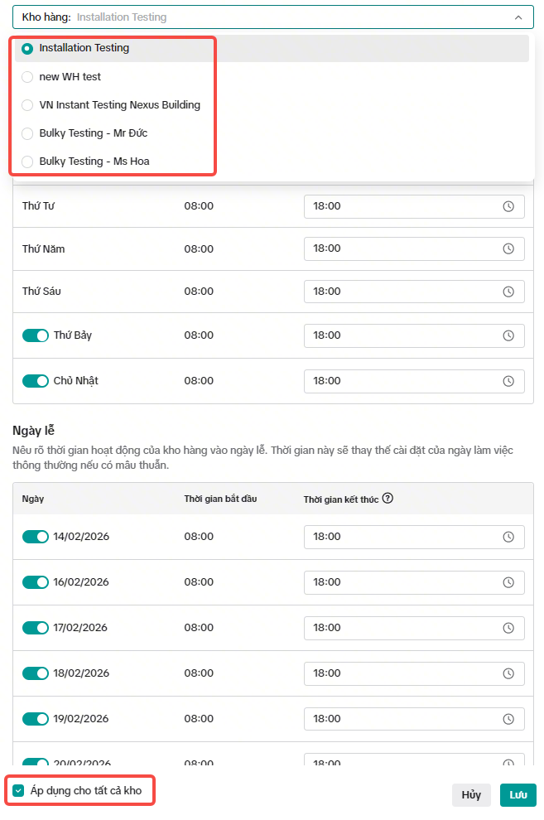Screen dimensions: 544x820
Task: Select new WH test warehouse option
Action: point(70,77)
